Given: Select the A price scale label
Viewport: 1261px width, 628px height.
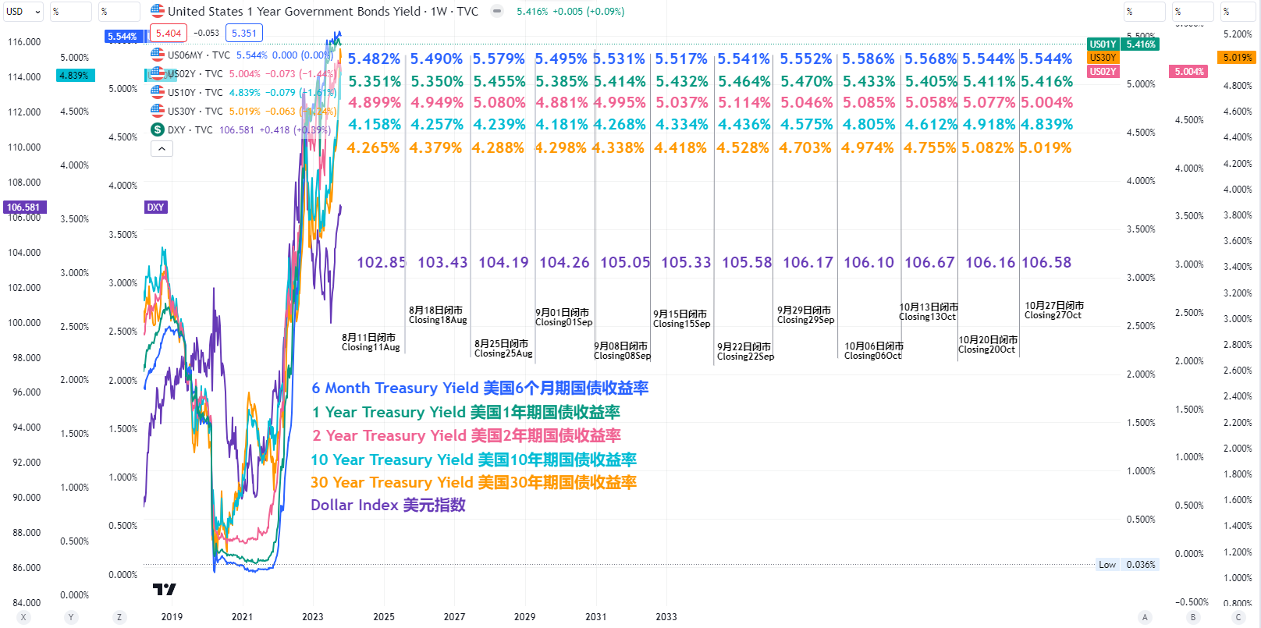Looking at the screenshot, I should pos(1145,617).
